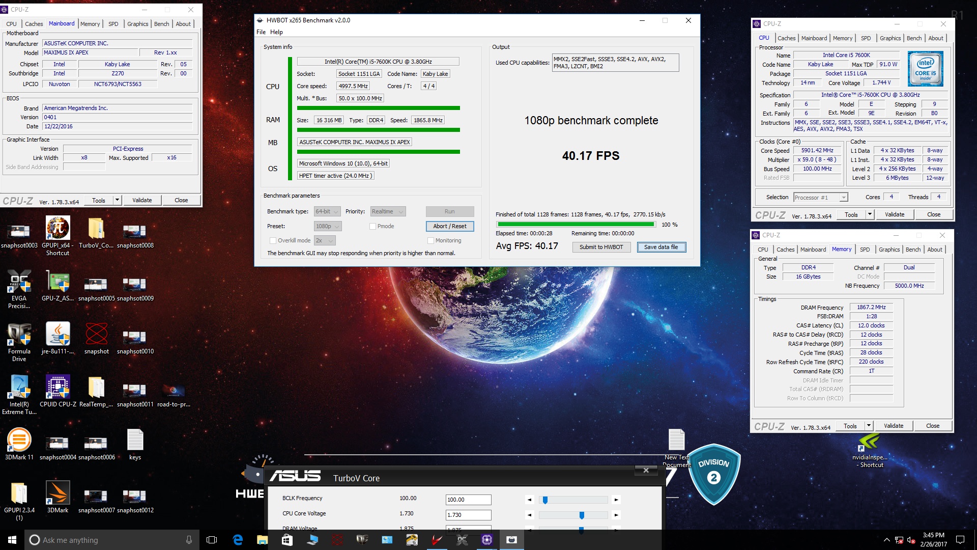This screenshot has width=977, height=550.
Task: Switch to Bench tab in Mainboard CPU-Z window
Action: click(x=162, y=24)
